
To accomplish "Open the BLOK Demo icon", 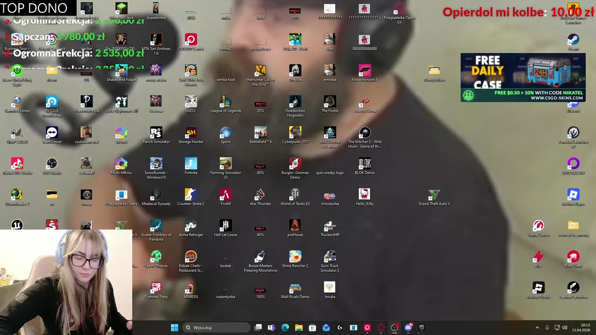I will click(x=365, y=166).
